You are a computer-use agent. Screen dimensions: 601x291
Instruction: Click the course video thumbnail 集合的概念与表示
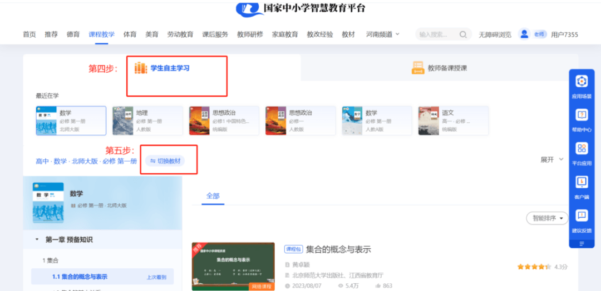coord(233,266)
